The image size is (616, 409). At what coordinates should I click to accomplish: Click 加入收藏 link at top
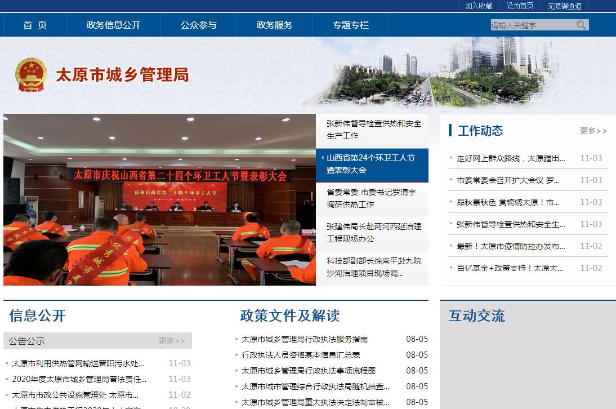pyautogui.click(x=479, y=6)
